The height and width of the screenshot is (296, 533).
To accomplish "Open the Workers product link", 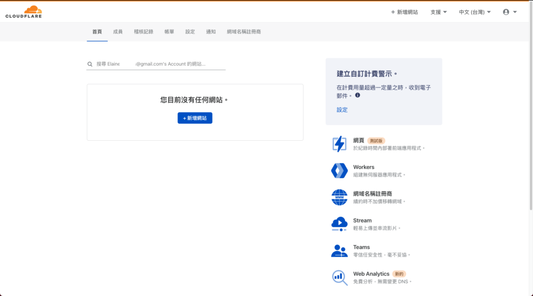I will tap(364, 167).
